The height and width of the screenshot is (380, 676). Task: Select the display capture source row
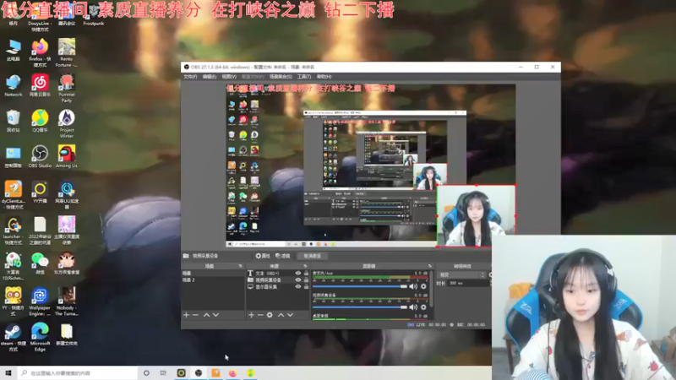278,286
